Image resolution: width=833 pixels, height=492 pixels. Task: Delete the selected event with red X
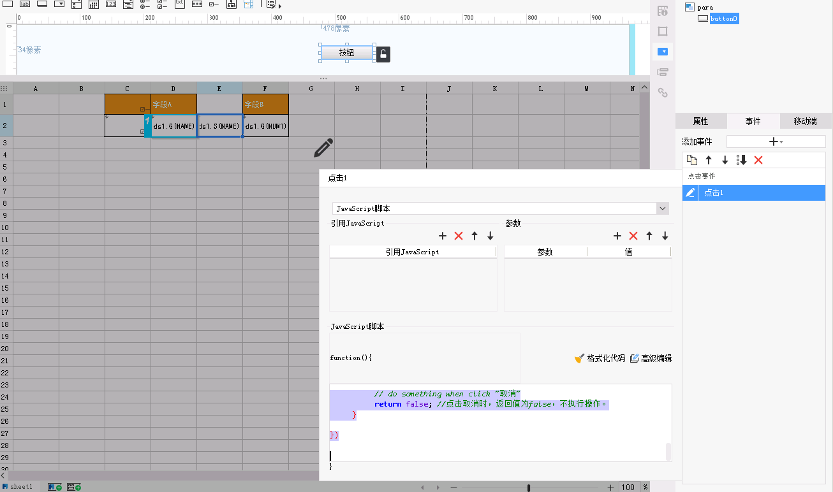[758, 160]
